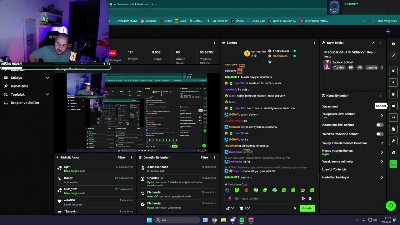Open Yayın bilgisi three-dot menu

pos(381,43)
